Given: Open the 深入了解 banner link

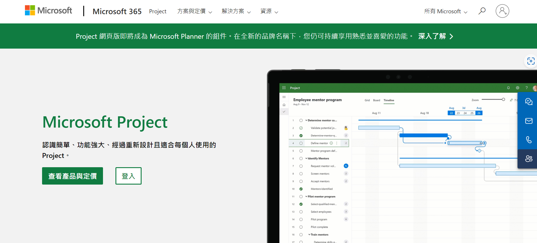Looking at the screenshot, I should coord(436,36).
